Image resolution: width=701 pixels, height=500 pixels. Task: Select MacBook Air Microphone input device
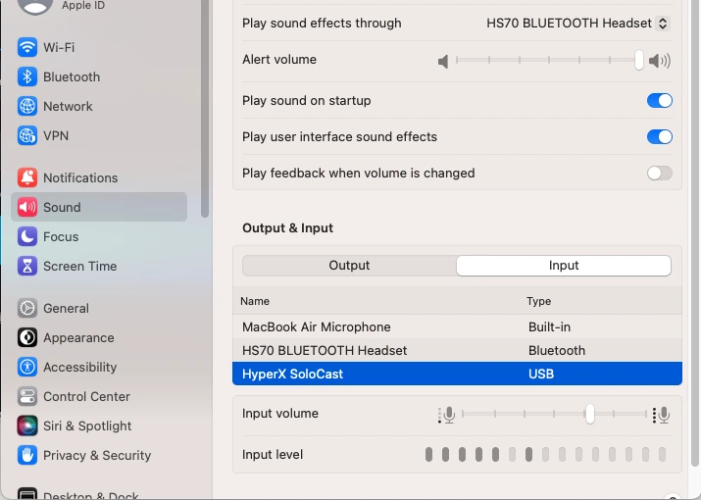tap(457, 326)
